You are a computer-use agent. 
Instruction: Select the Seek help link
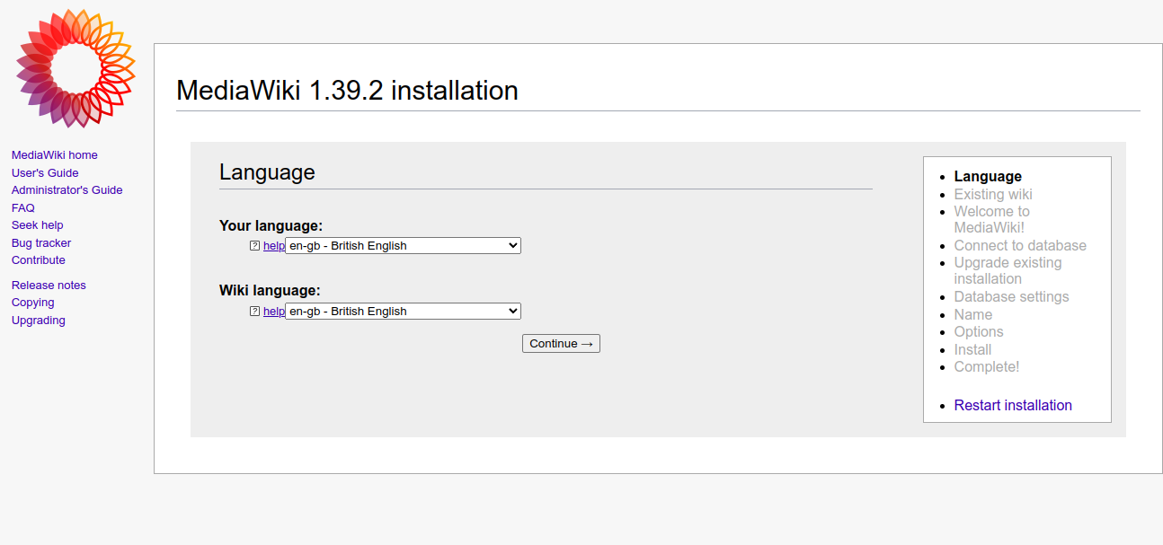(x=37, y=225)
